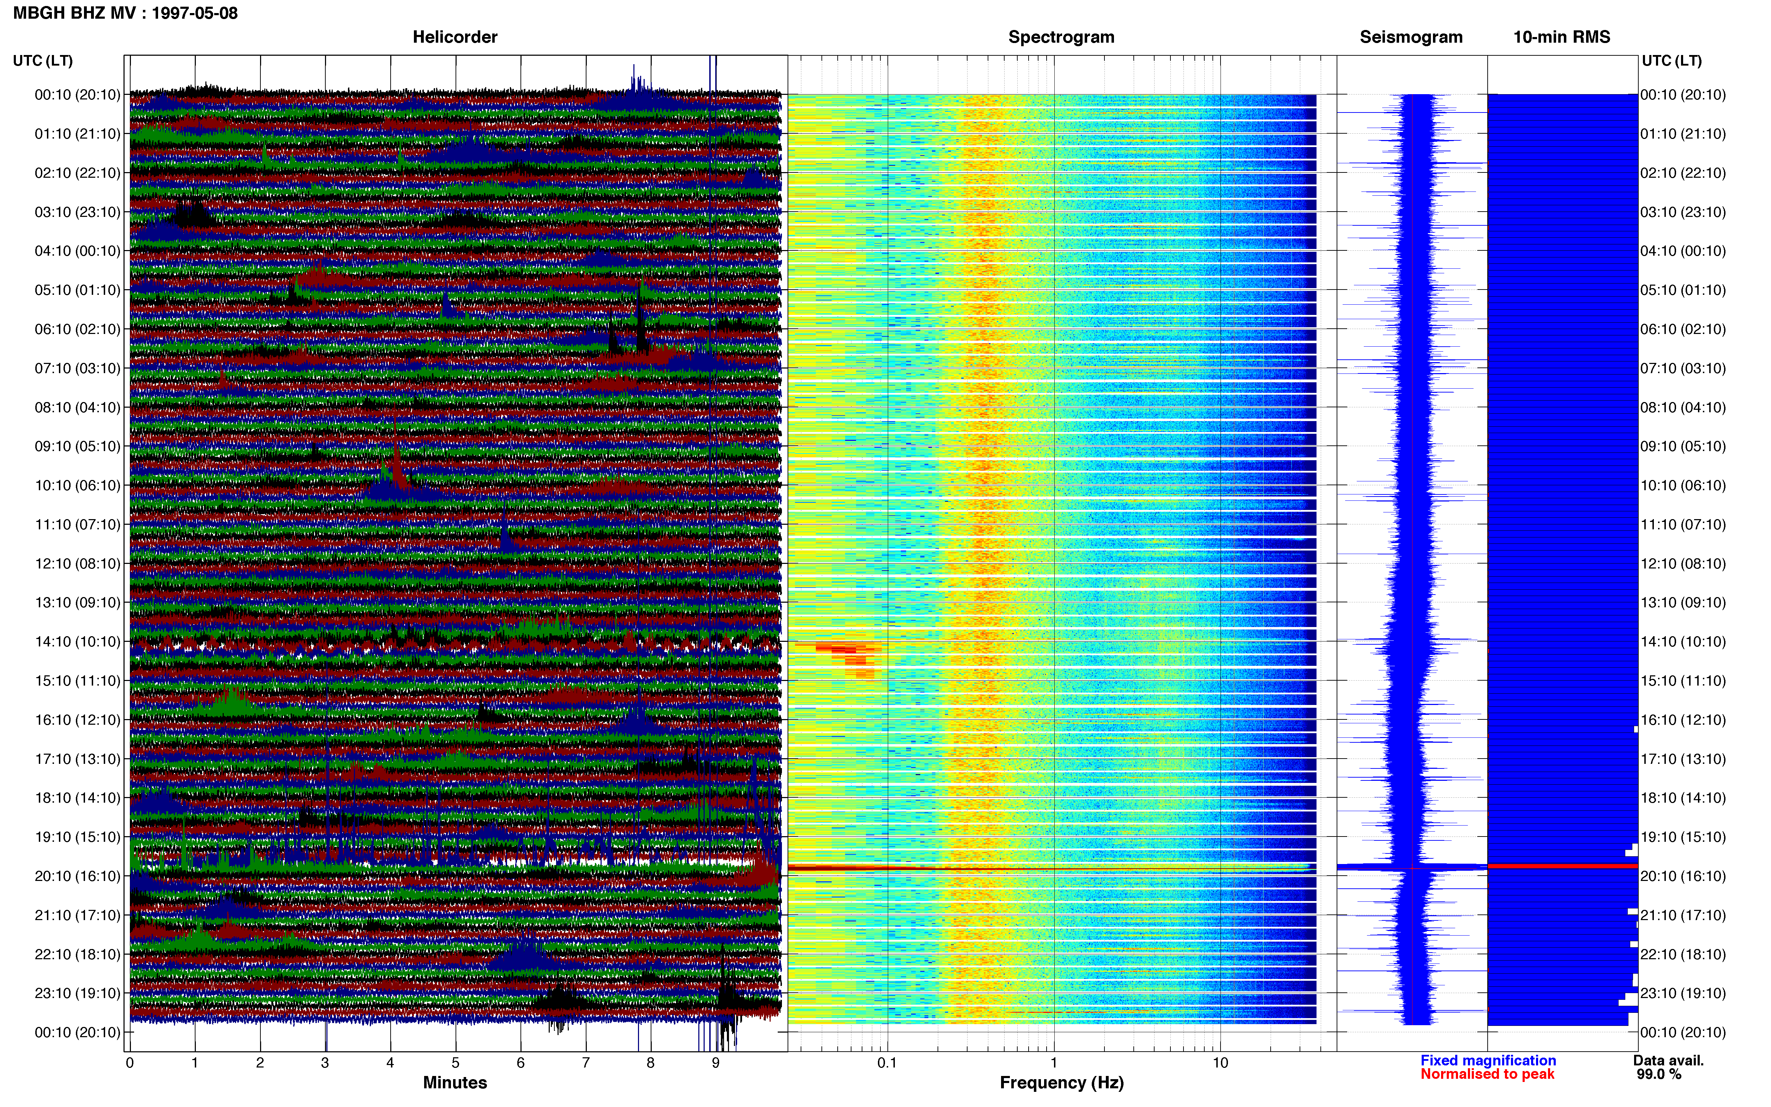Click the plot title 'MBGH BHZ MV : 1997-05-08'
This screenshot has height=1107, width=1771.
click(x=125, y=13)
